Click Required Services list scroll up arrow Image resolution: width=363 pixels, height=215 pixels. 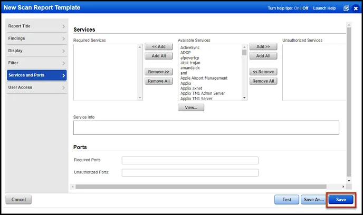(x=140, y=47)
